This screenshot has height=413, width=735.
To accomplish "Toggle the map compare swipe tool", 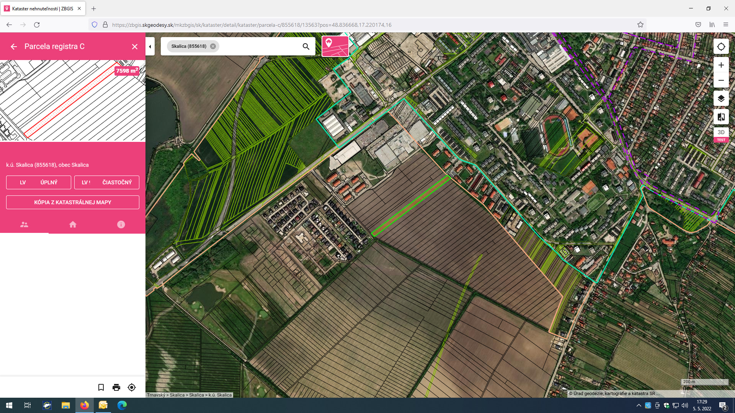I will point(721,117).
